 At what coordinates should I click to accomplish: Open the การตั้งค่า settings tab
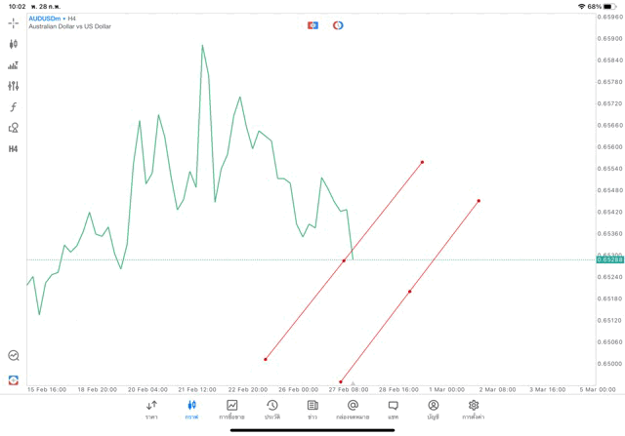pos(474,410)
